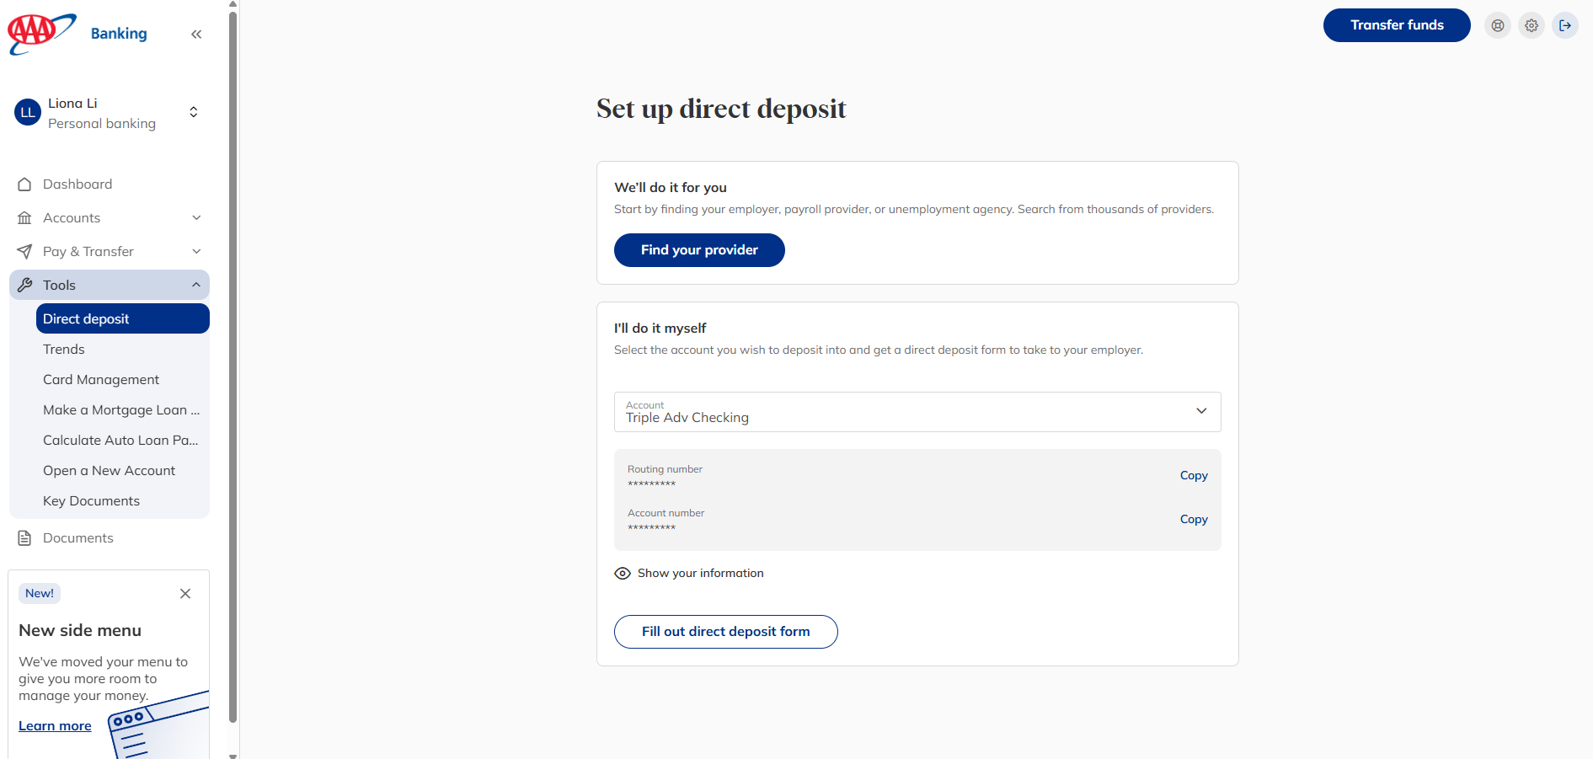
Task: Click the Transfer funds button
Action: click(x=1397, y=25)
